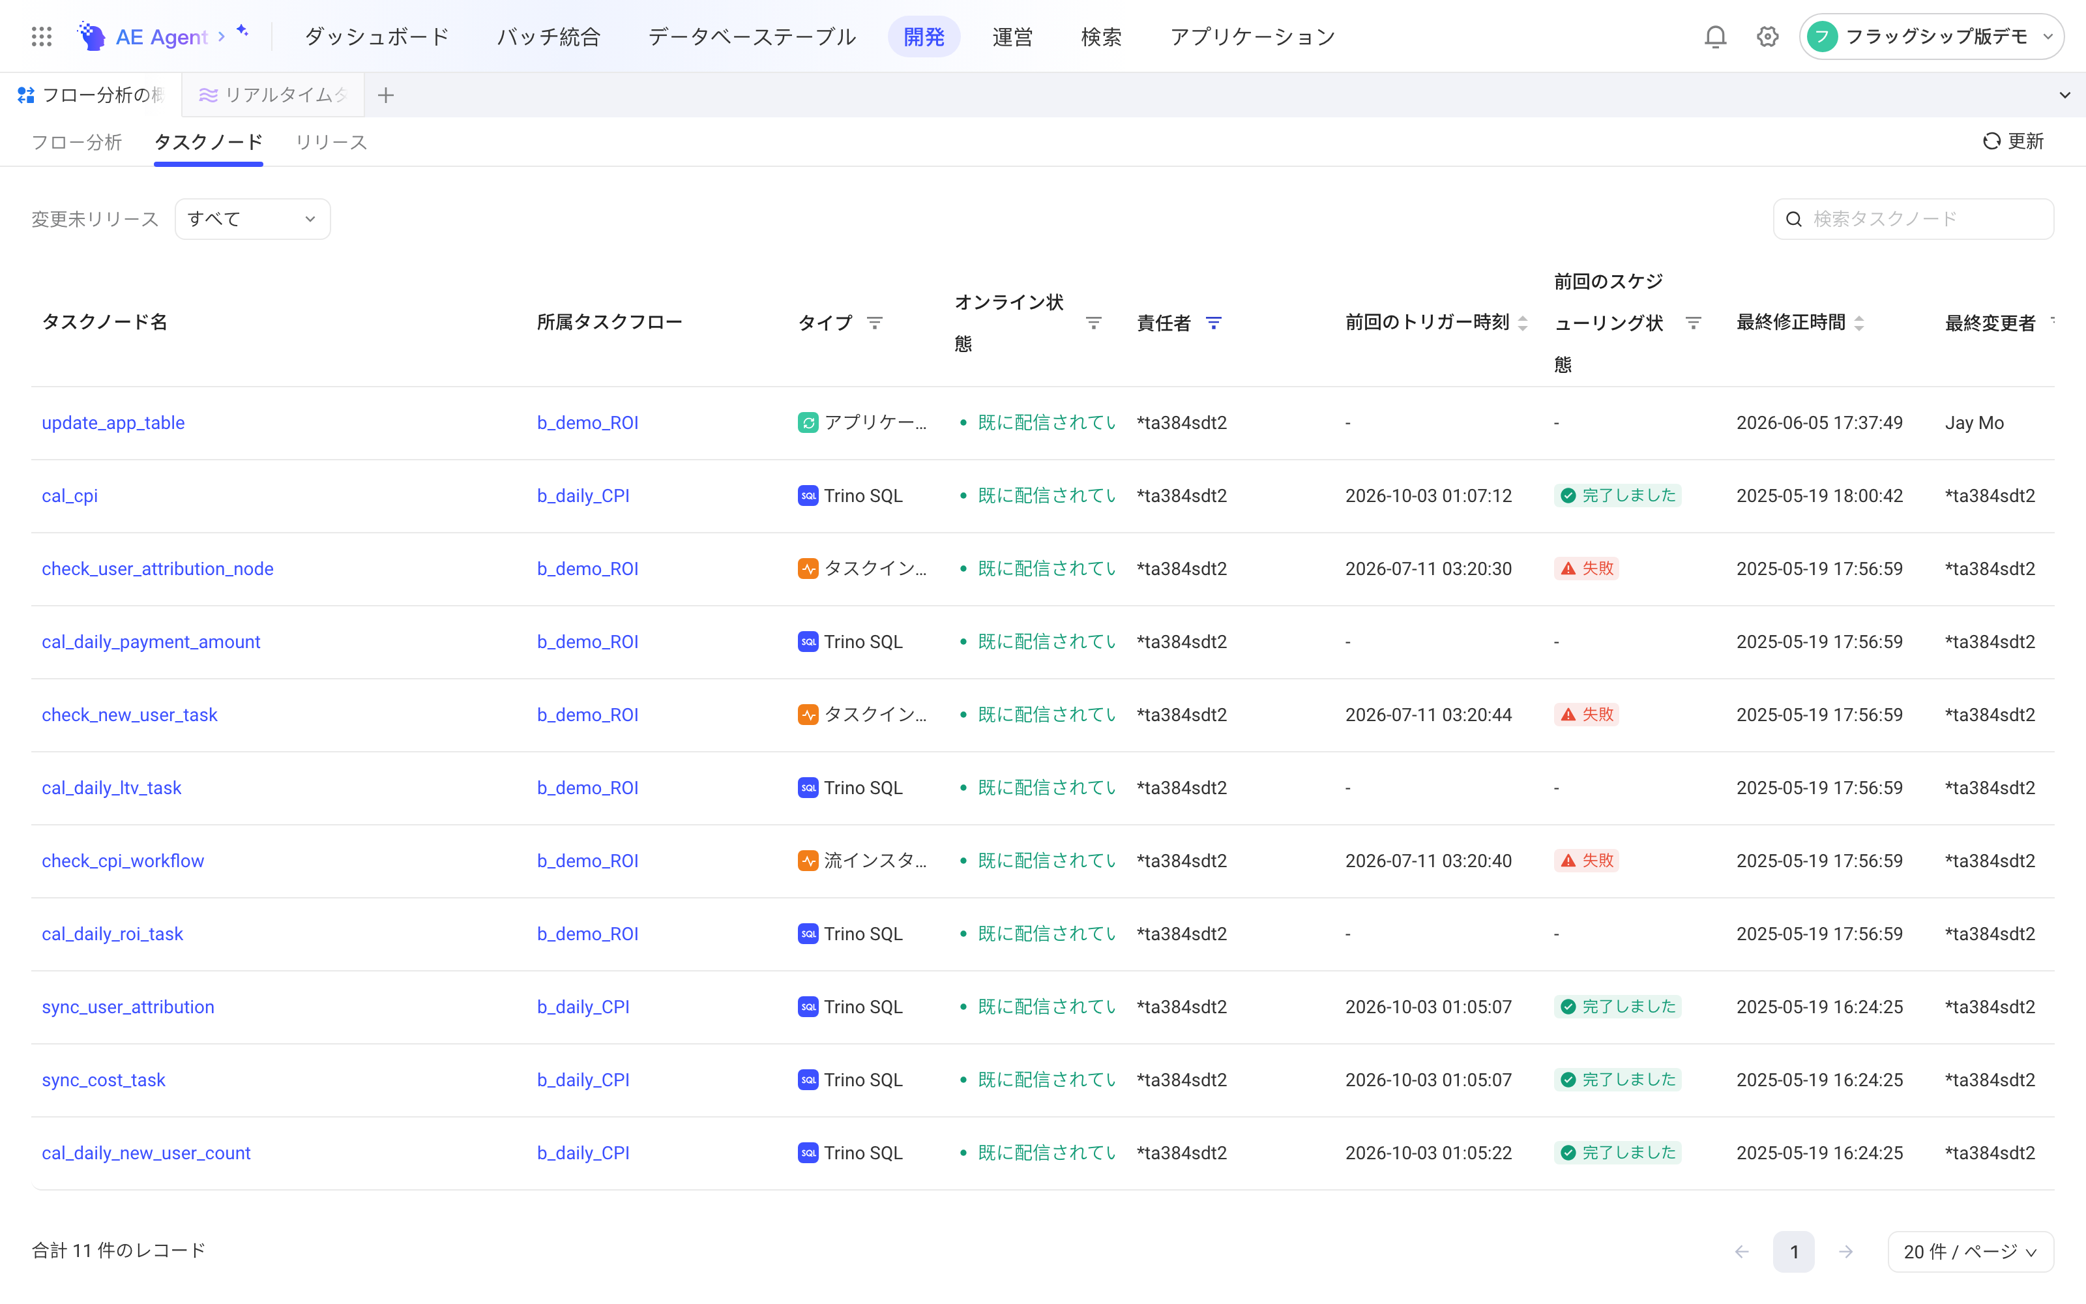Viewport: 2086px width, 1304px height.
Task: Go to previous page arrow
Action: (x=1742, y=1251)
